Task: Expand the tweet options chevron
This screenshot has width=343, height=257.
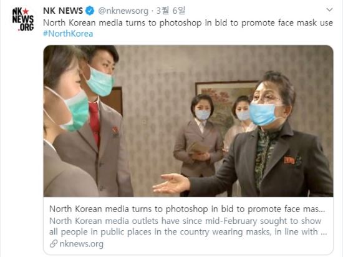Action: [329, 9]
